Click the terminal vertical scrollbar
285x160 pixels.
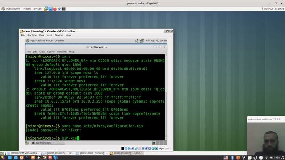tap(166, 97)
